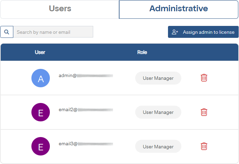Open User Manager role for admin@
Image resolution: width=239 pixels, height=164 pixels.
pyautogui.click(x=158, y=78)
